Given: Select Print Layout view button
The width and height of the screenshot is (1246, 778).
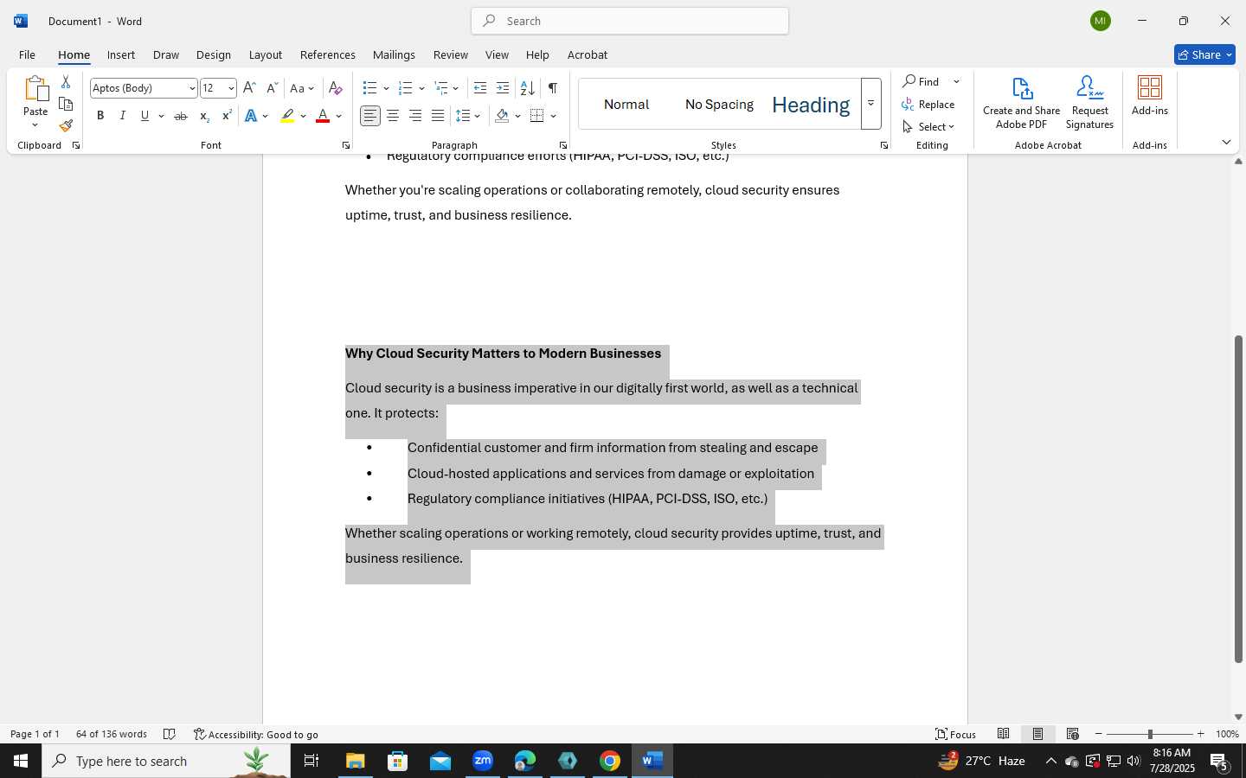Looking at the screenshot, I should click(x=1038, y=734).
